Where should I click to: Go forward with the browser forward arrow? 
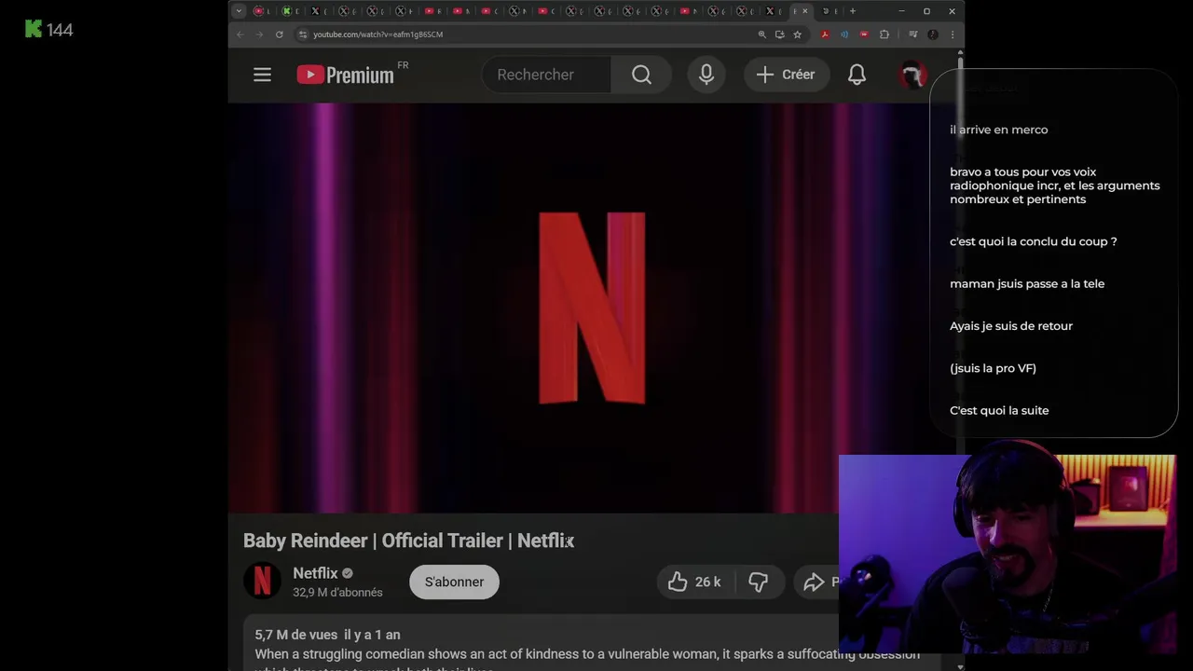[x=259, y=34]
